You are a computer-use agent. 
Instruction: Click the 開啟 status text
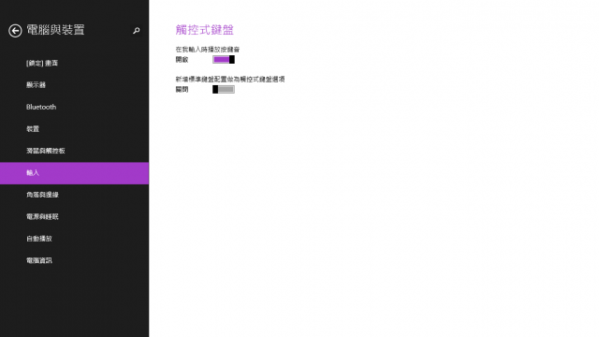182,60
